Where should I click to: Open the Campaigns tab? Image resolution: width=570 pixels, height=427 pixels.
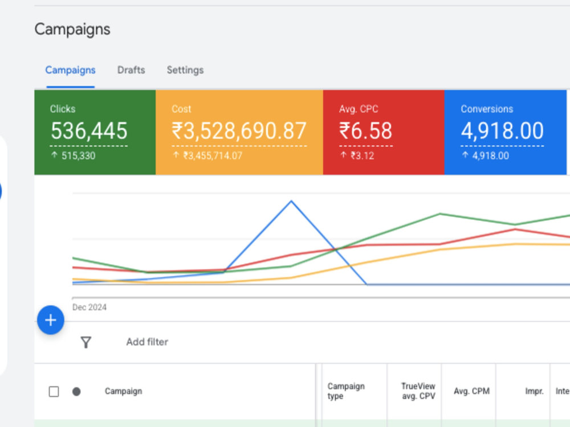[x=70, y=70]
